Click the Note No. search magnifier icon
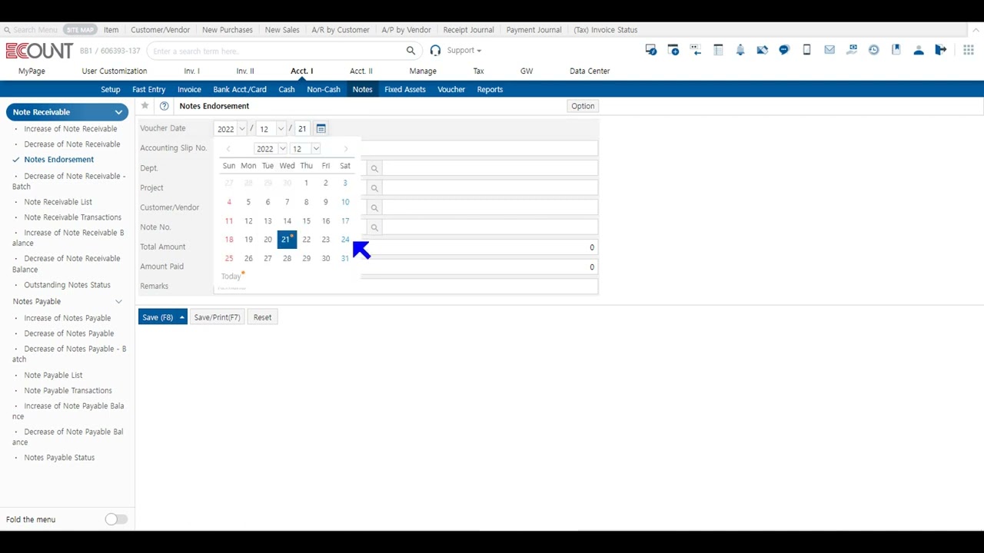 coord(374,227)
